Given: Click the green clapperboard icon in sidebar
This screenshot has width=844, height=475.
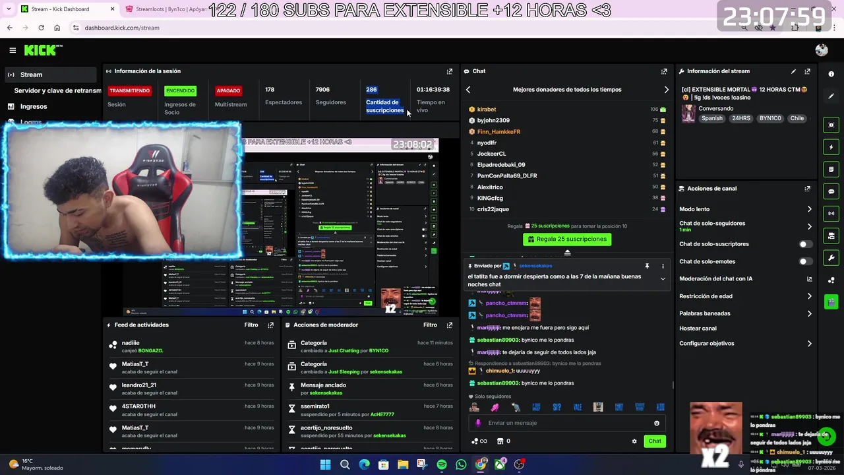Looking at the screenshot, I should [x=831, y=302].
